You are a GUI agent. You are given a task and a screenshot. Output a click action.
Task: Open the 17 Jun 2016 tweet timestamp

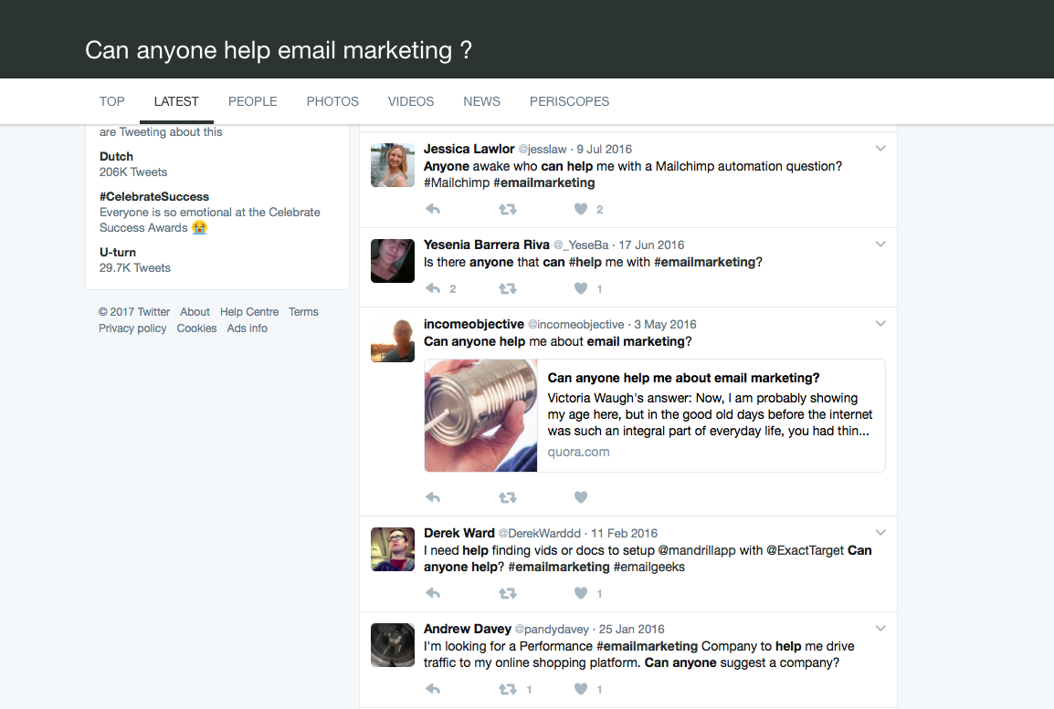[x=651, y=245]
